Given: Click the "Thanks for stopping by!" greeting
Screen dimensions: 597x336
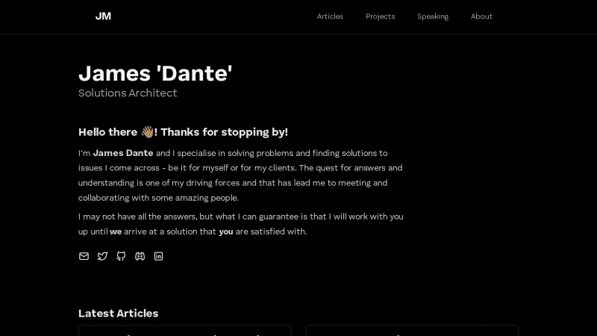Looking at the screenshot, I should (x=224, y=132).
